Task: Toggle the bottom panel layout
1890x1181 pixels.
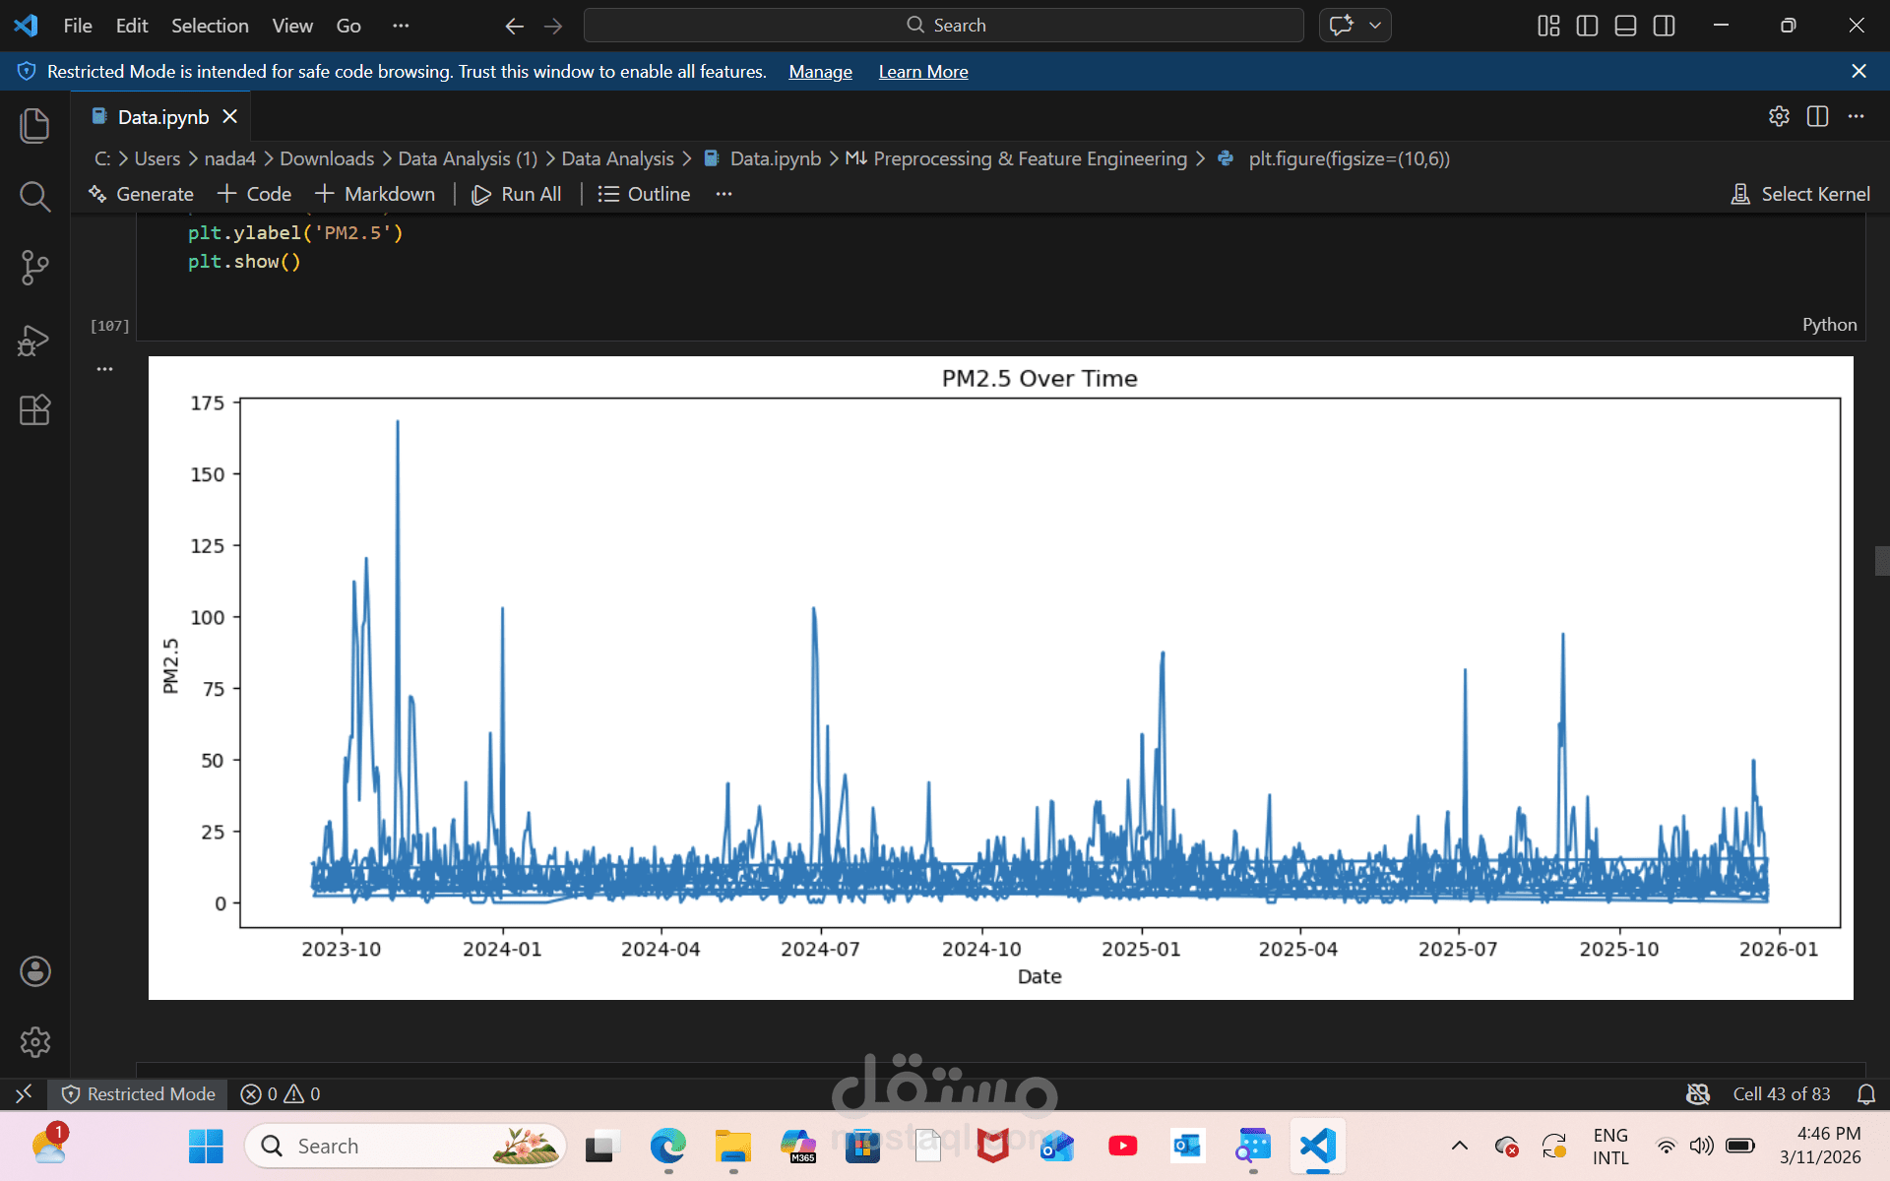Action: 1625,26
